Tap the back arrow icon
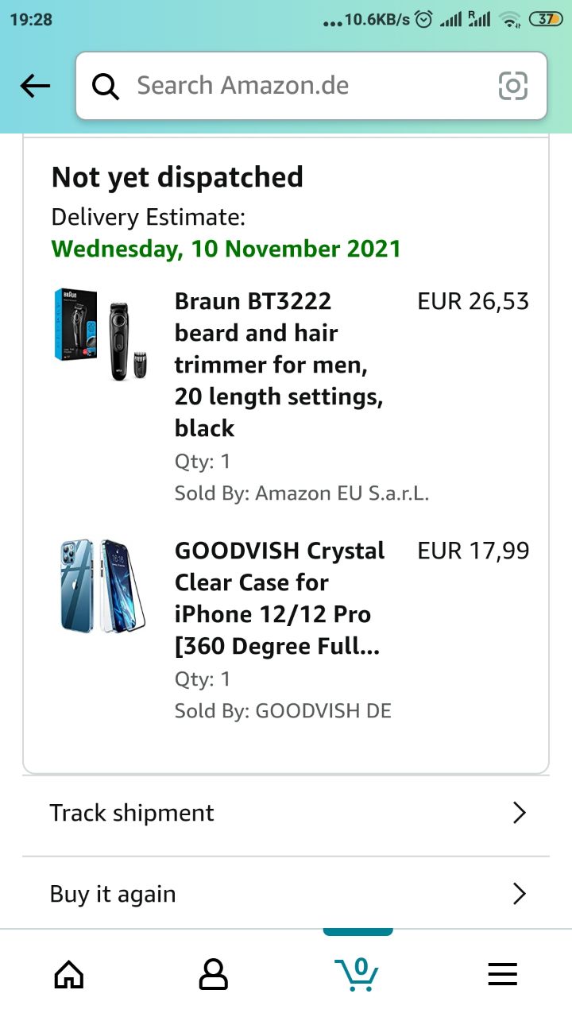Viewport: 572px width, 1017px height. coord(35,86)
